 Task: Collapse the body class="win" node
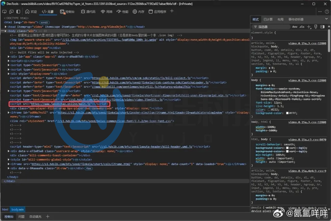[6, 31]
